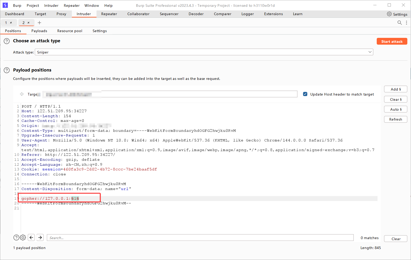The image size is (411, 260).
Task: Click the User-Agent header line
Action: tap(182, 140)
